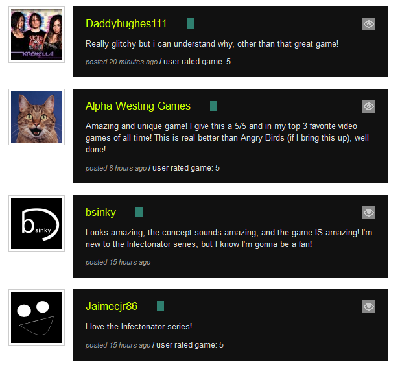Click the green badge beside Alpha Westing Games
Screen dimensions: 400x367
tap(213, 106)
